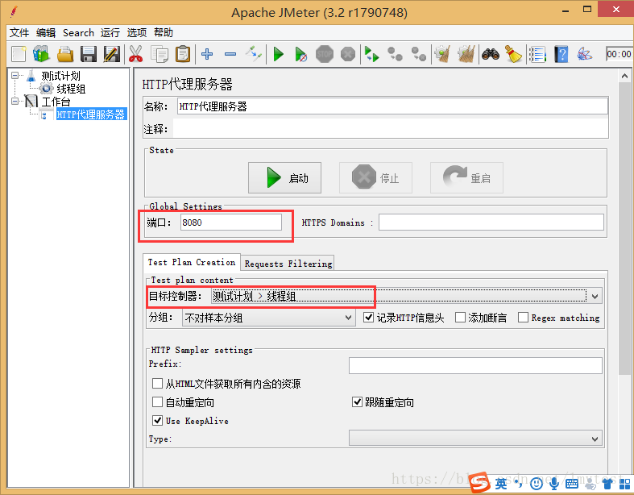This screenshot has height=495, width=634.
Task: Click the 注释 comment field
Action: [x=391, y=129]
